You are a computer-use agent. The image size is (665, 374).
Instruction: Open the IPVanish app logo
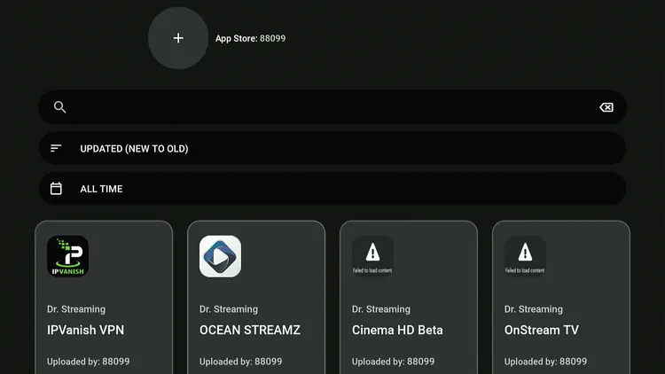[68, 256]
